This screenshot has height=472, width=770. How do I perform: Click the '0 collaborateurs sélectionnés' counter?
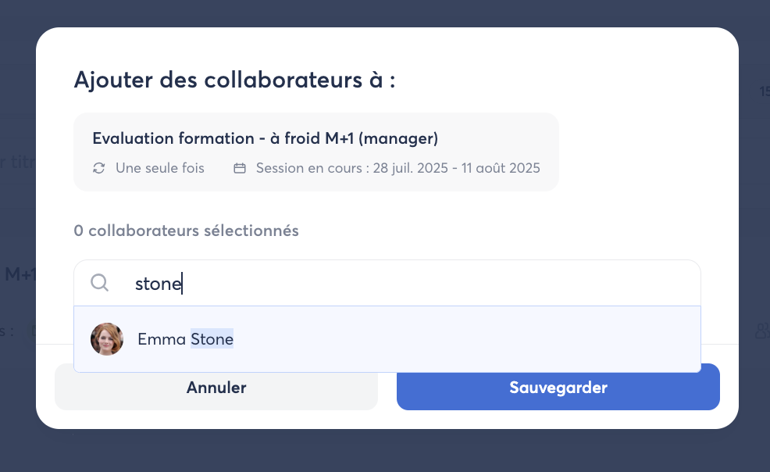click(x=186, y=231)
